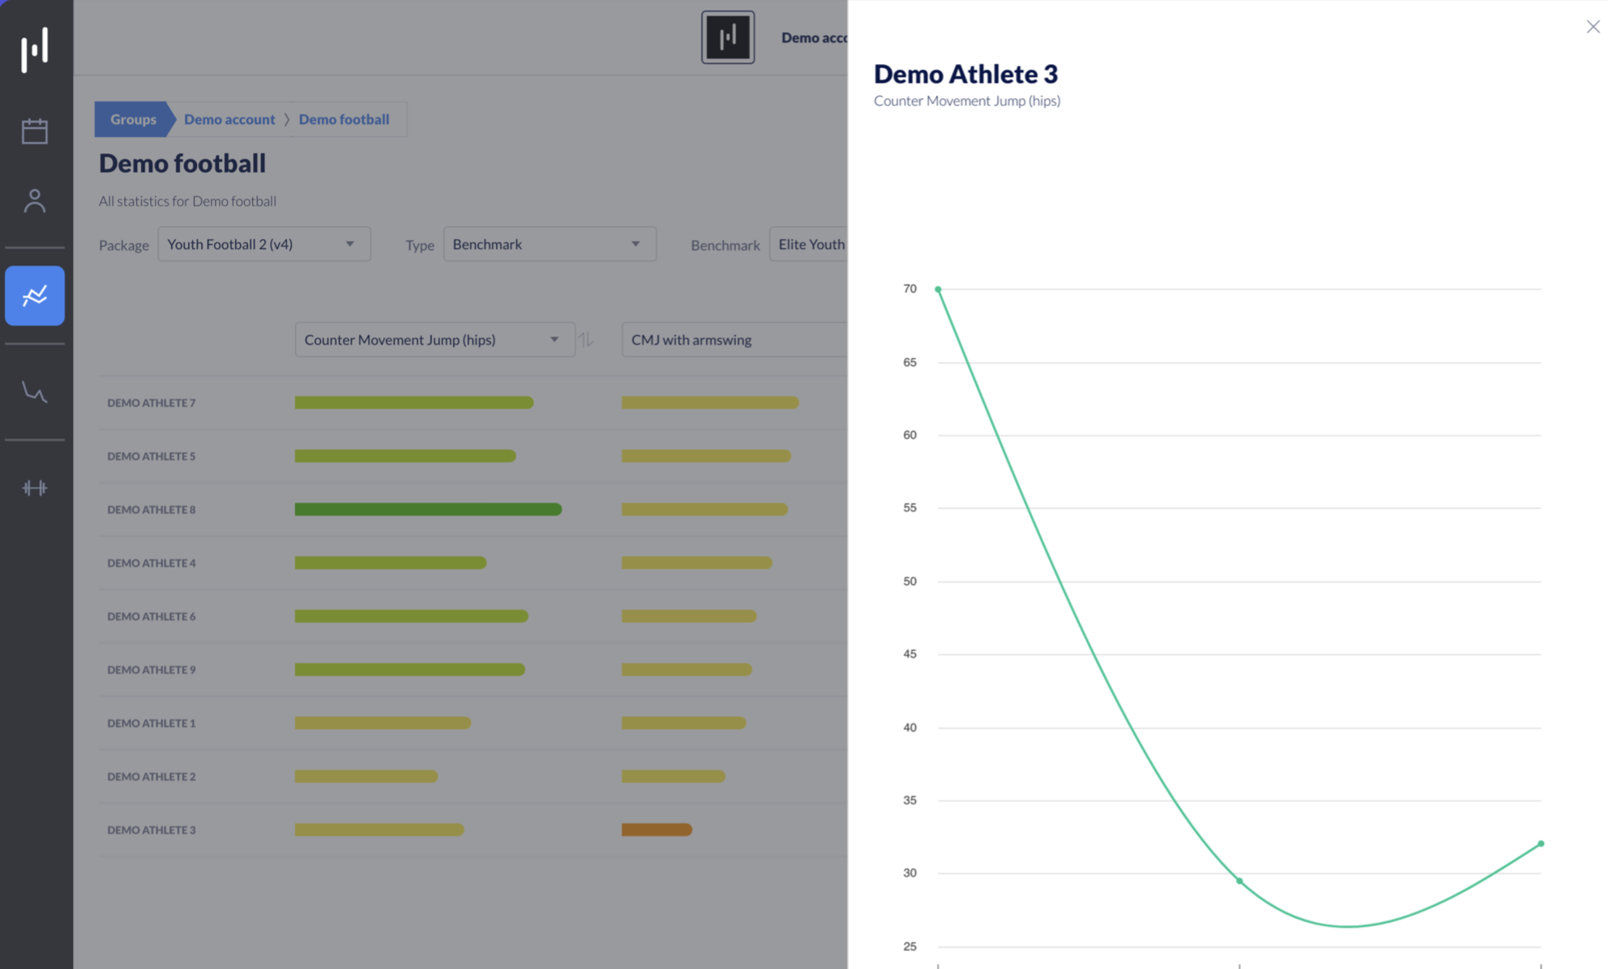This screenshot has width=1613, height=969.
Task: Select the Demo Athlete 7 row
Action: coord(473,403)
